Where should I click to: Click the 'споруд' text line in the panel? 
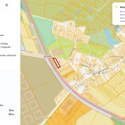[x=4, y=44]
